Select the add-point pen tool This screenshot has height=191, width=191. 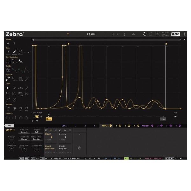click(14, 88)
